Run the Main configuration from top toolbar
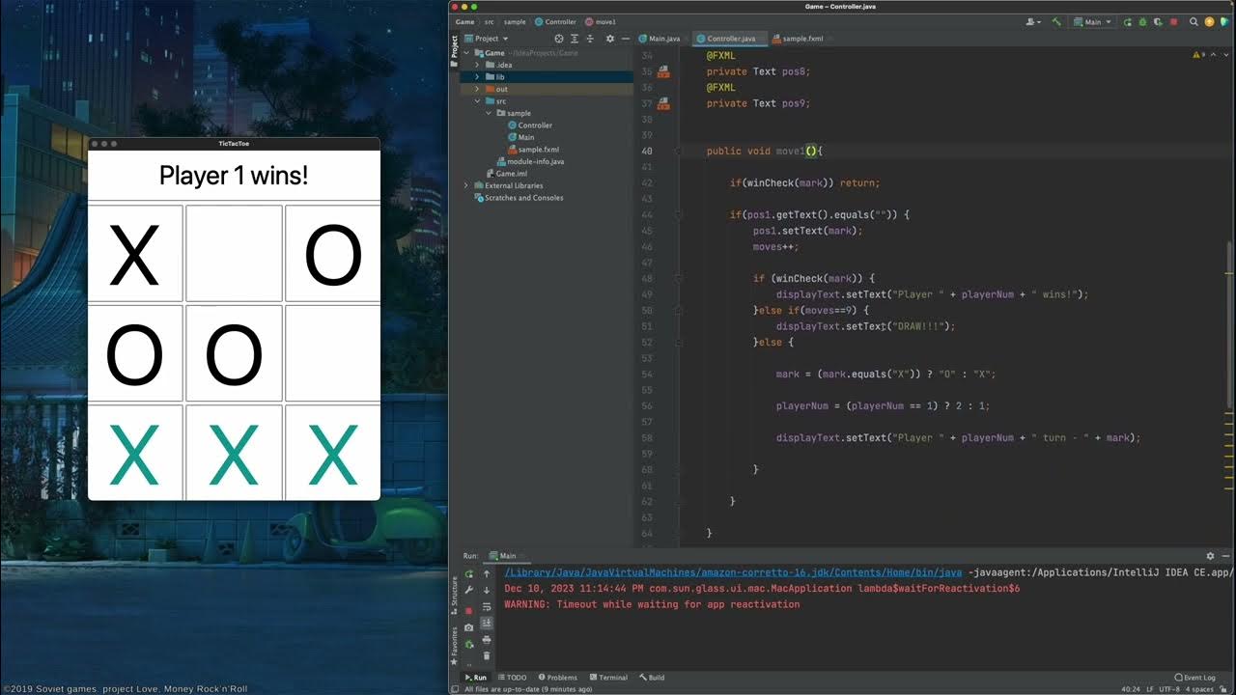 click(1130, 21)
